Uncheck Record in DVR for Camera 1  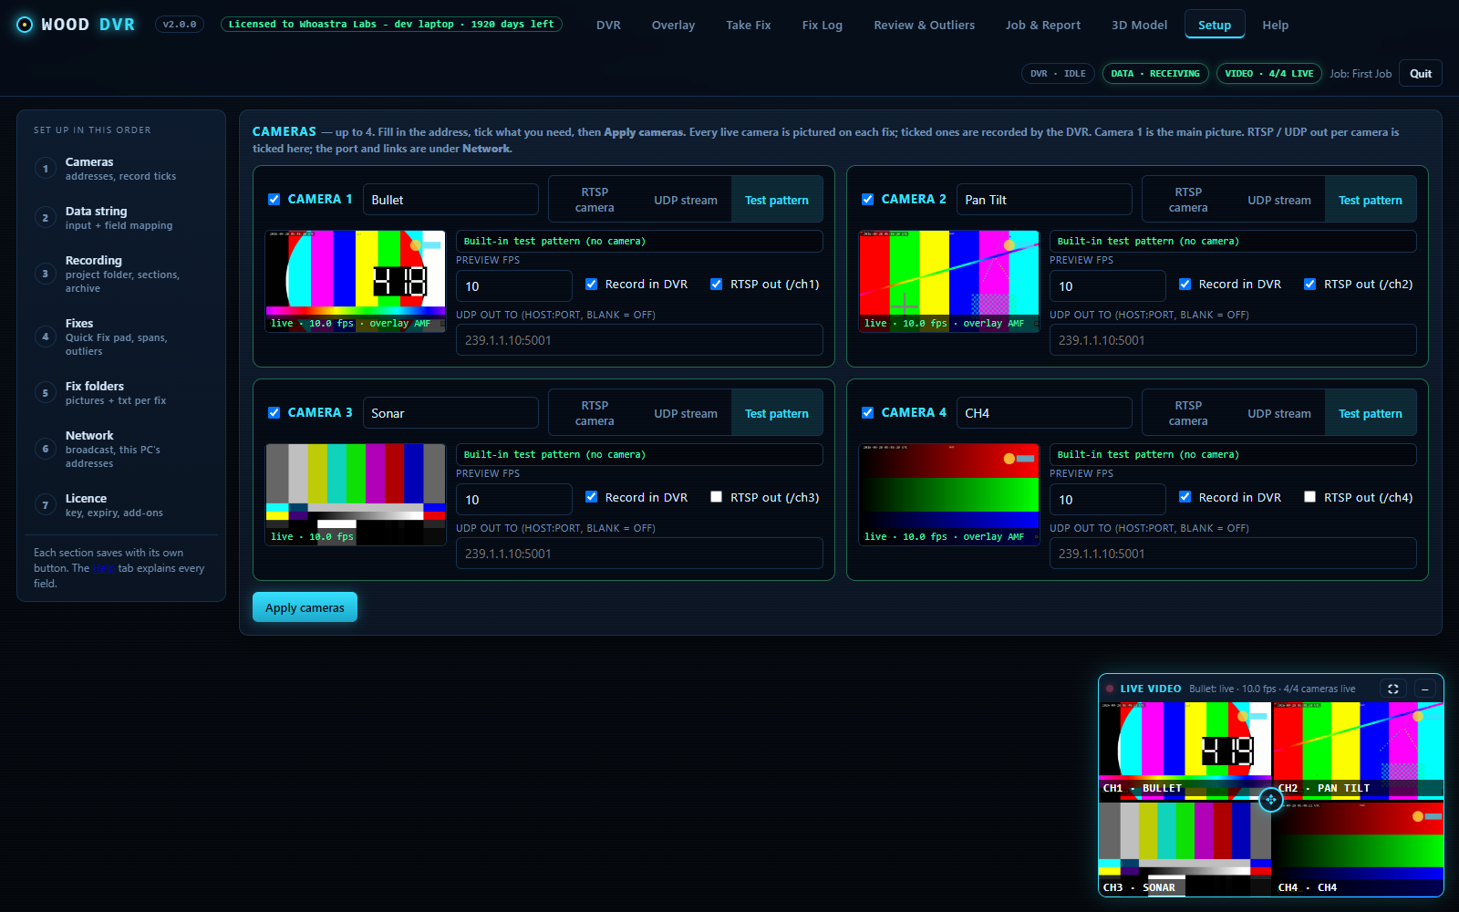pyautogui.click(x=591, y=284)
